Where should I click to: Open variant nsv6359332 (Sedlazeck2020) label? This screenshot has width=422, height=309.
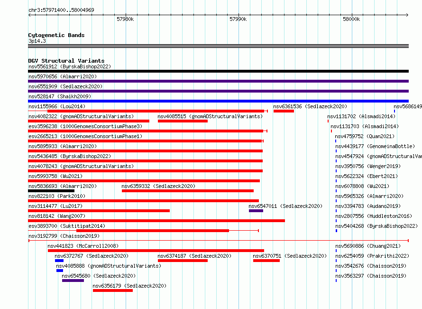click(158, 186)
